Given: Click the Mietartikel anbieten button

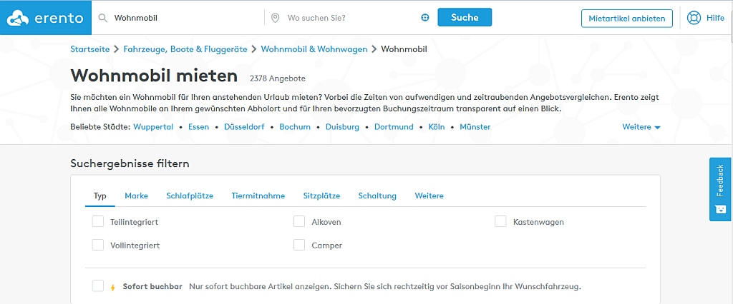Looking at the screenshot, I should pyautogui.click(x=626, y=18).
